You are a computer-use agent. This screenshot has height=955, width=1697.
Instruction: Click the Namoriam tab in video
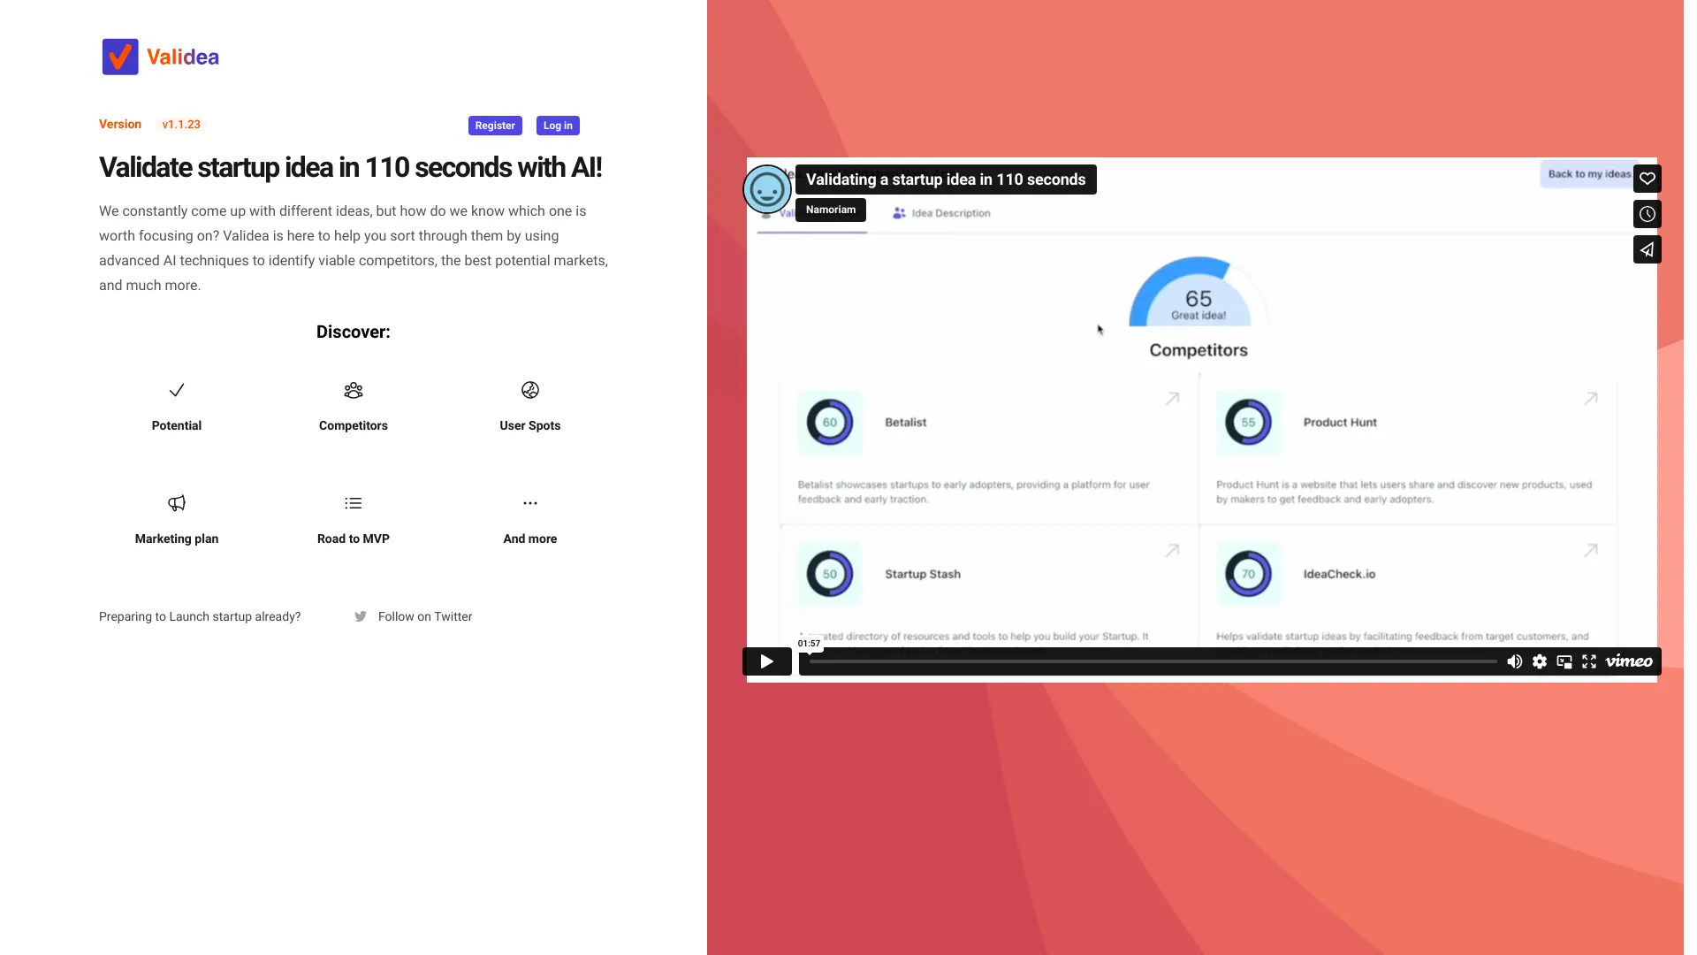click(831, 209)
